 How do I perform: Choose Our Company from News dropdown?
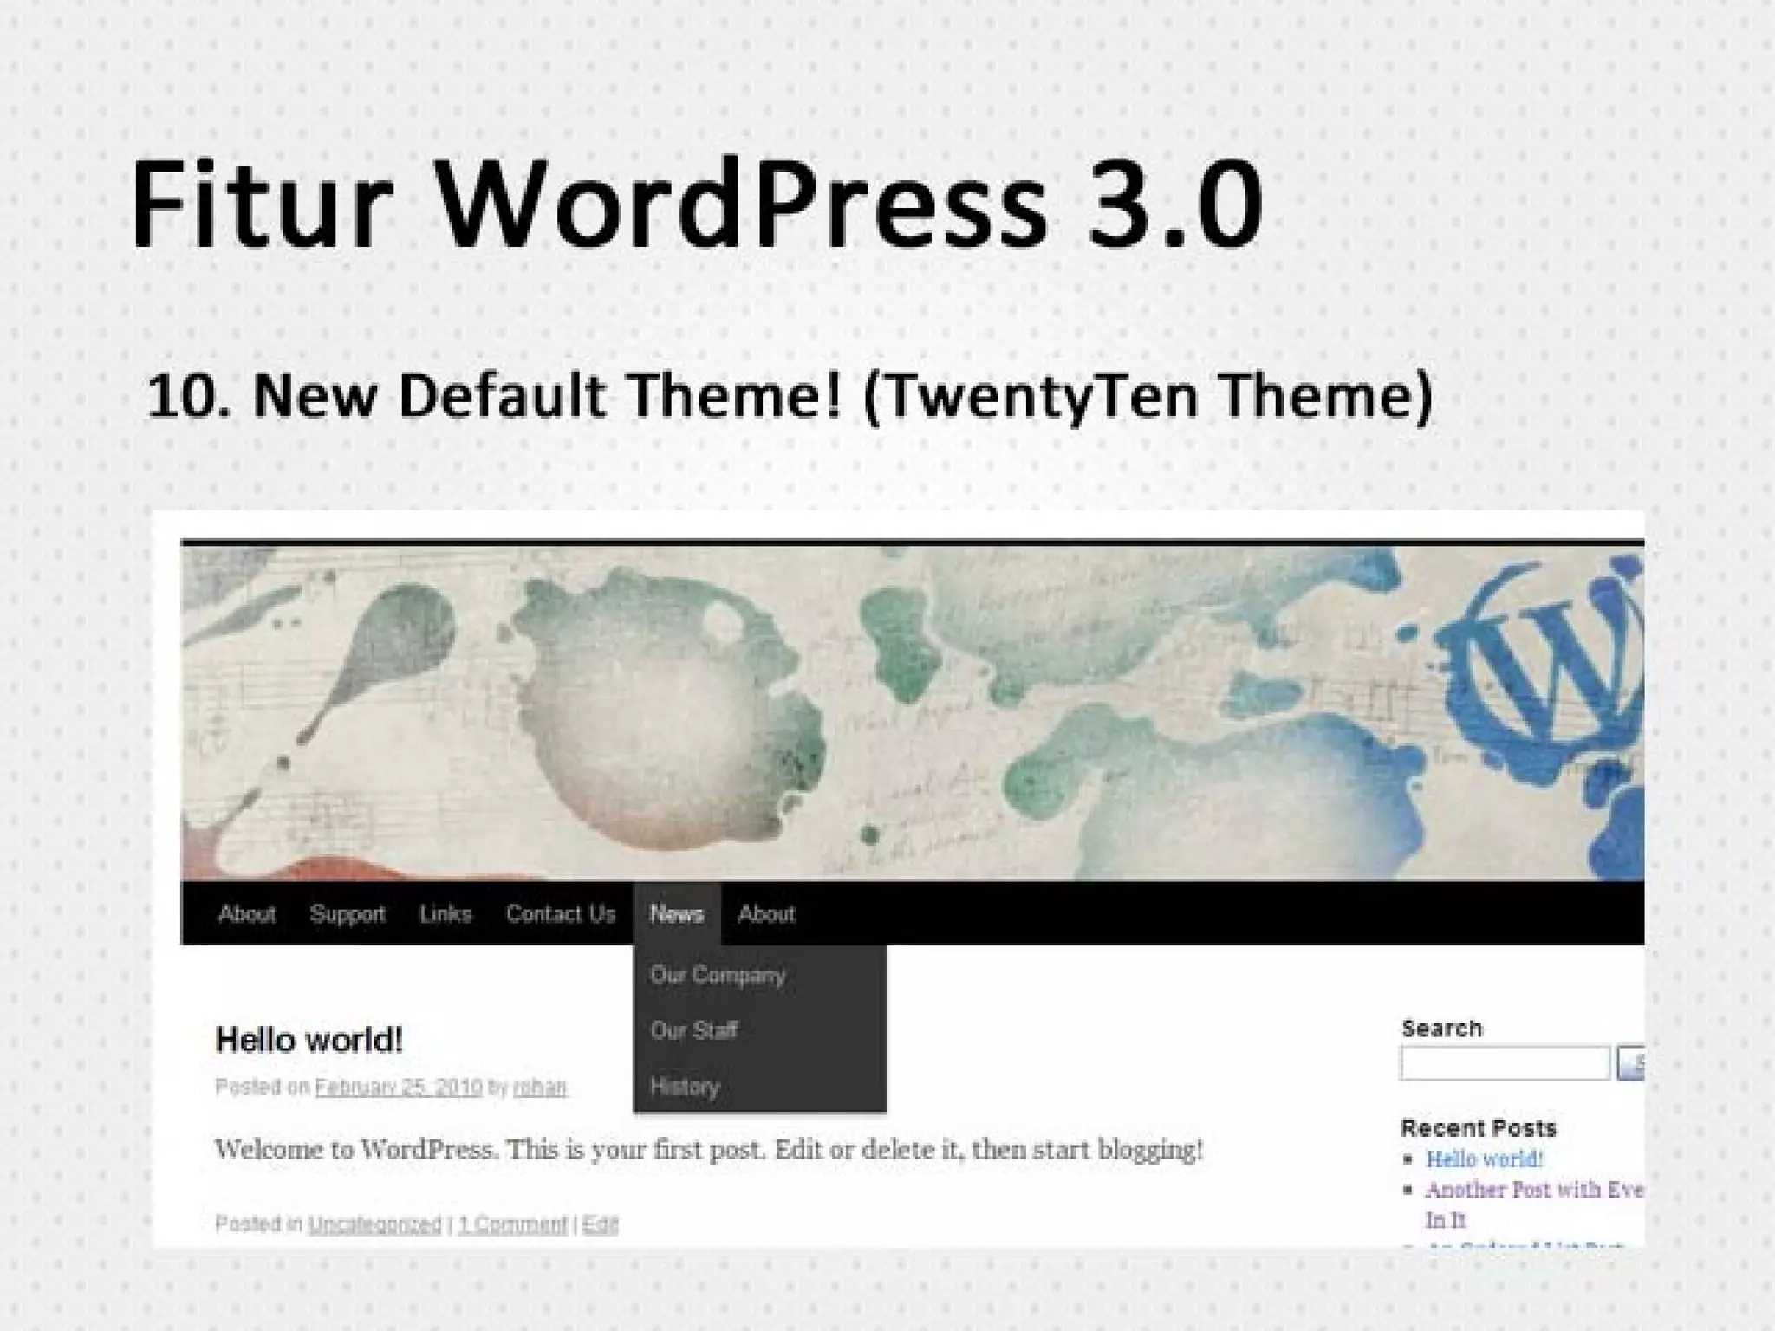tap(718, 975)
